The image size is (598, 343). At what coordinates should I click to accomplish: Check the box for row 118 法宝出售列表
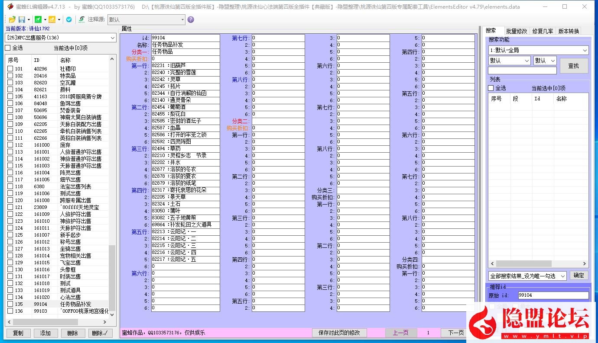tap(10, 186)
